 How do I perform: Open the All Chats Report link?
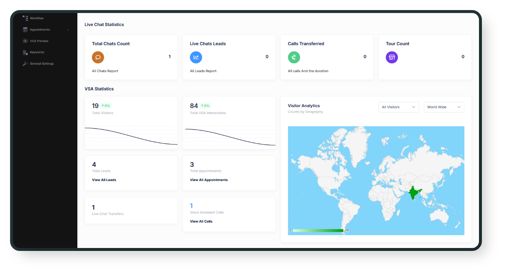point(105,71)
